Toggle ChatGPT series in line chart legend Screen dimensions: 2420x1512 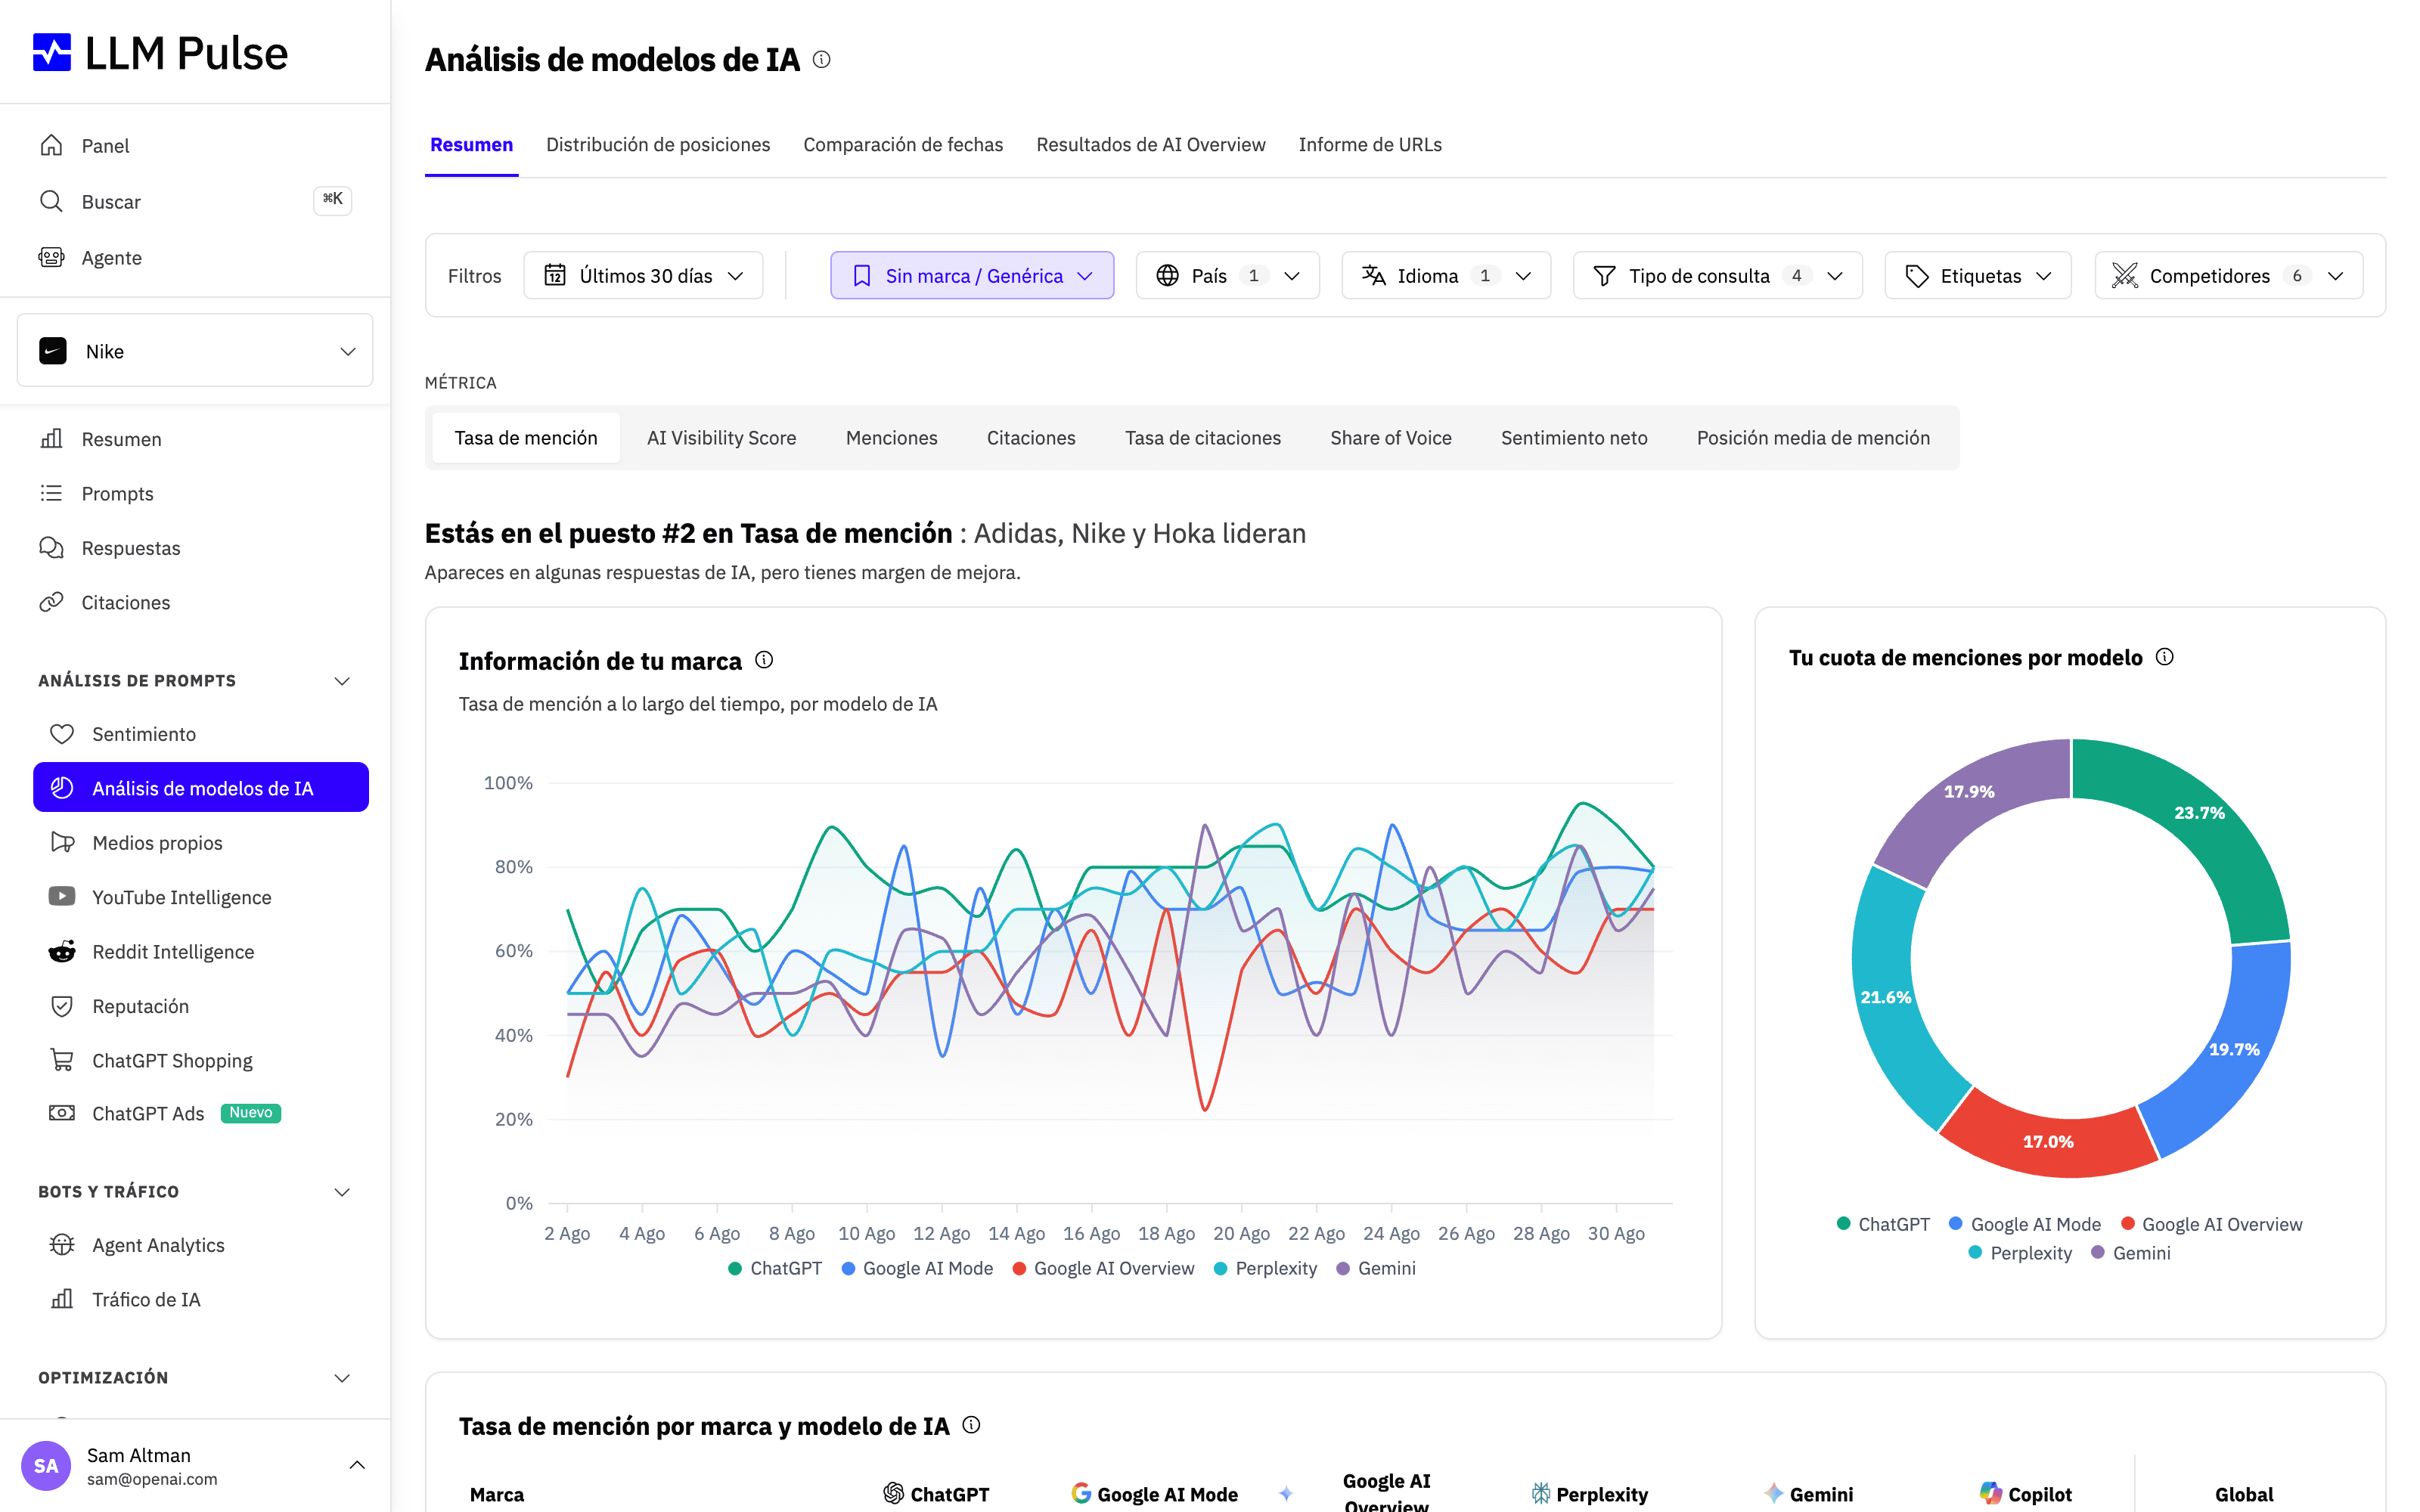click(775, 1268)
